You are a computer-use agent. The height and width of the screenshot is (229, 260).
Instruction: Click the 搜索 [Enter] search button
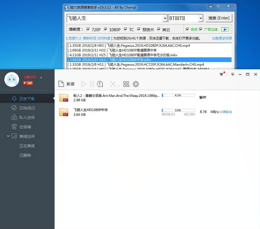tap(219, 18)
